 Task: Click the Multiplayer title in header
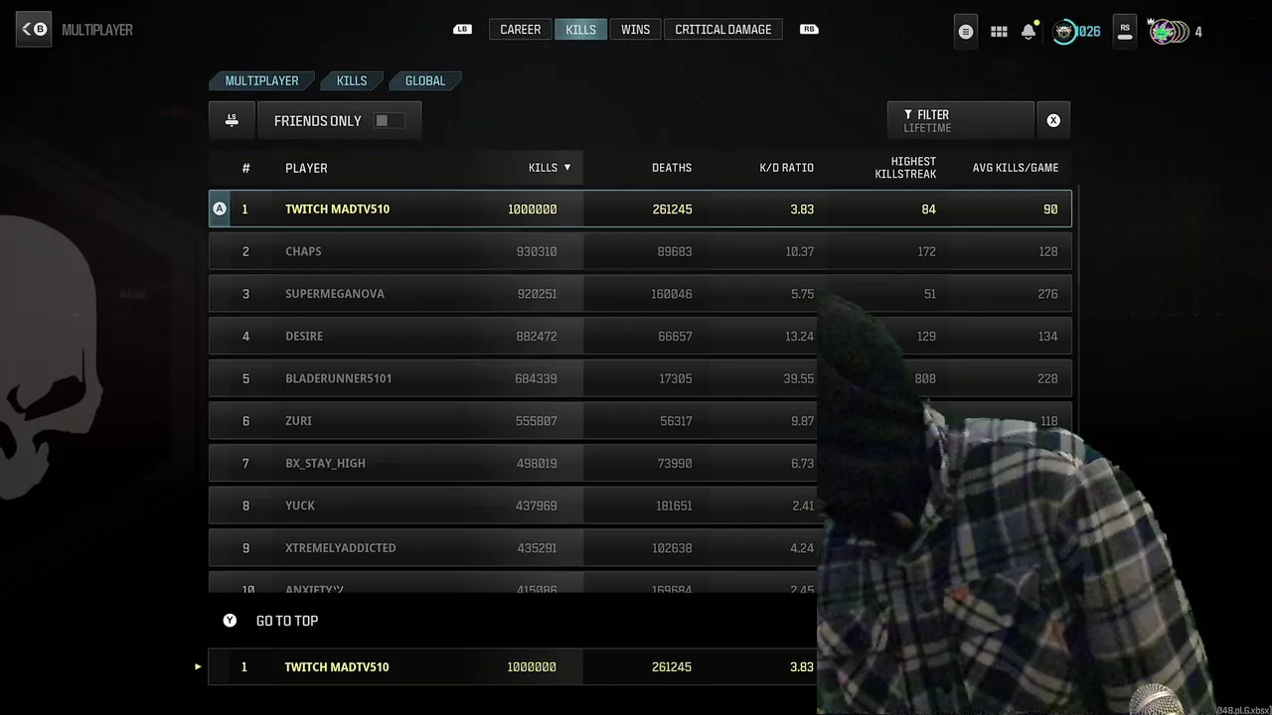click(x=97, y=30)
